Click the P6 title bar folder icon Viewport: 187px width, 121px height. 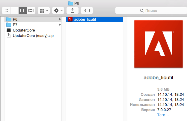tap(71, 3)
